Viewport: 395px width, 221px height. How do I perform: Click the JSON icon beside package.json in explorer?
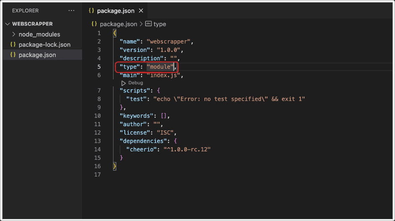[x=13, y=55]
